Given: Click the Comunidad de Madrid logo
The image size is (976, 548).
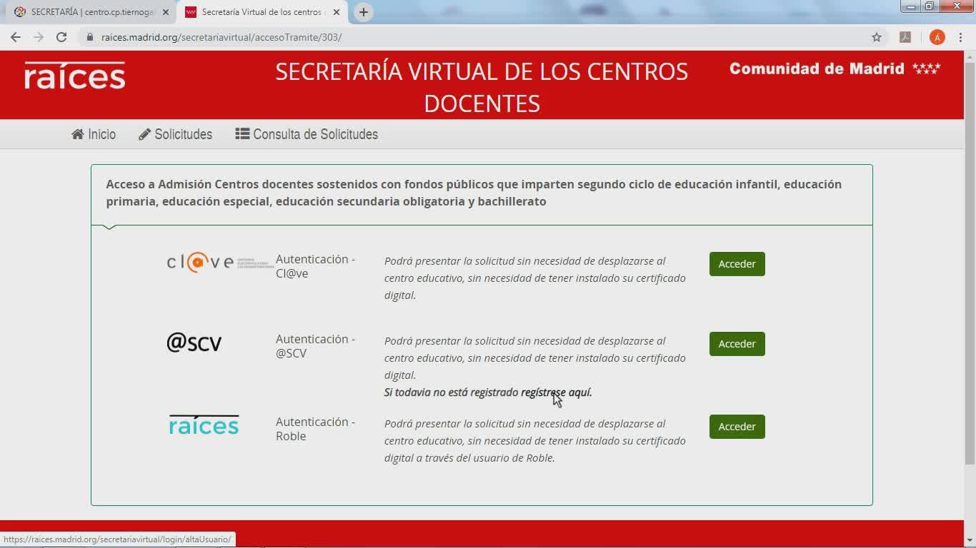Looking at the screenshot, I should click(835, 68).
